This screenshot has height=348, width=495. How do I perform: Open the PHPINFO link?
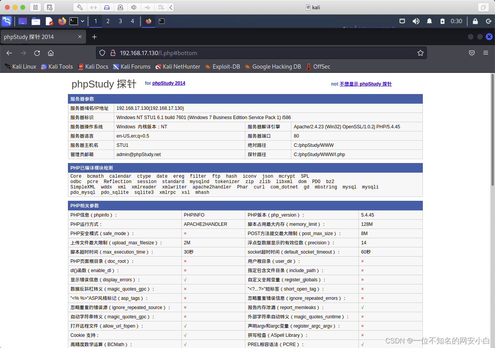(194, 215)
